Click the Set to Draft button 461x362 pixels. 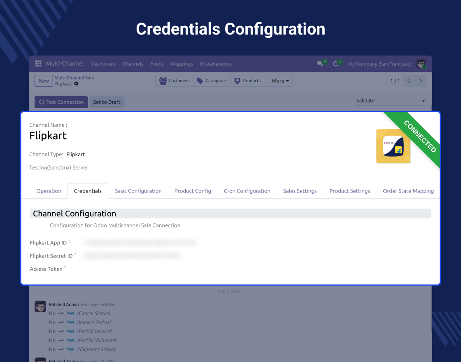107,102
